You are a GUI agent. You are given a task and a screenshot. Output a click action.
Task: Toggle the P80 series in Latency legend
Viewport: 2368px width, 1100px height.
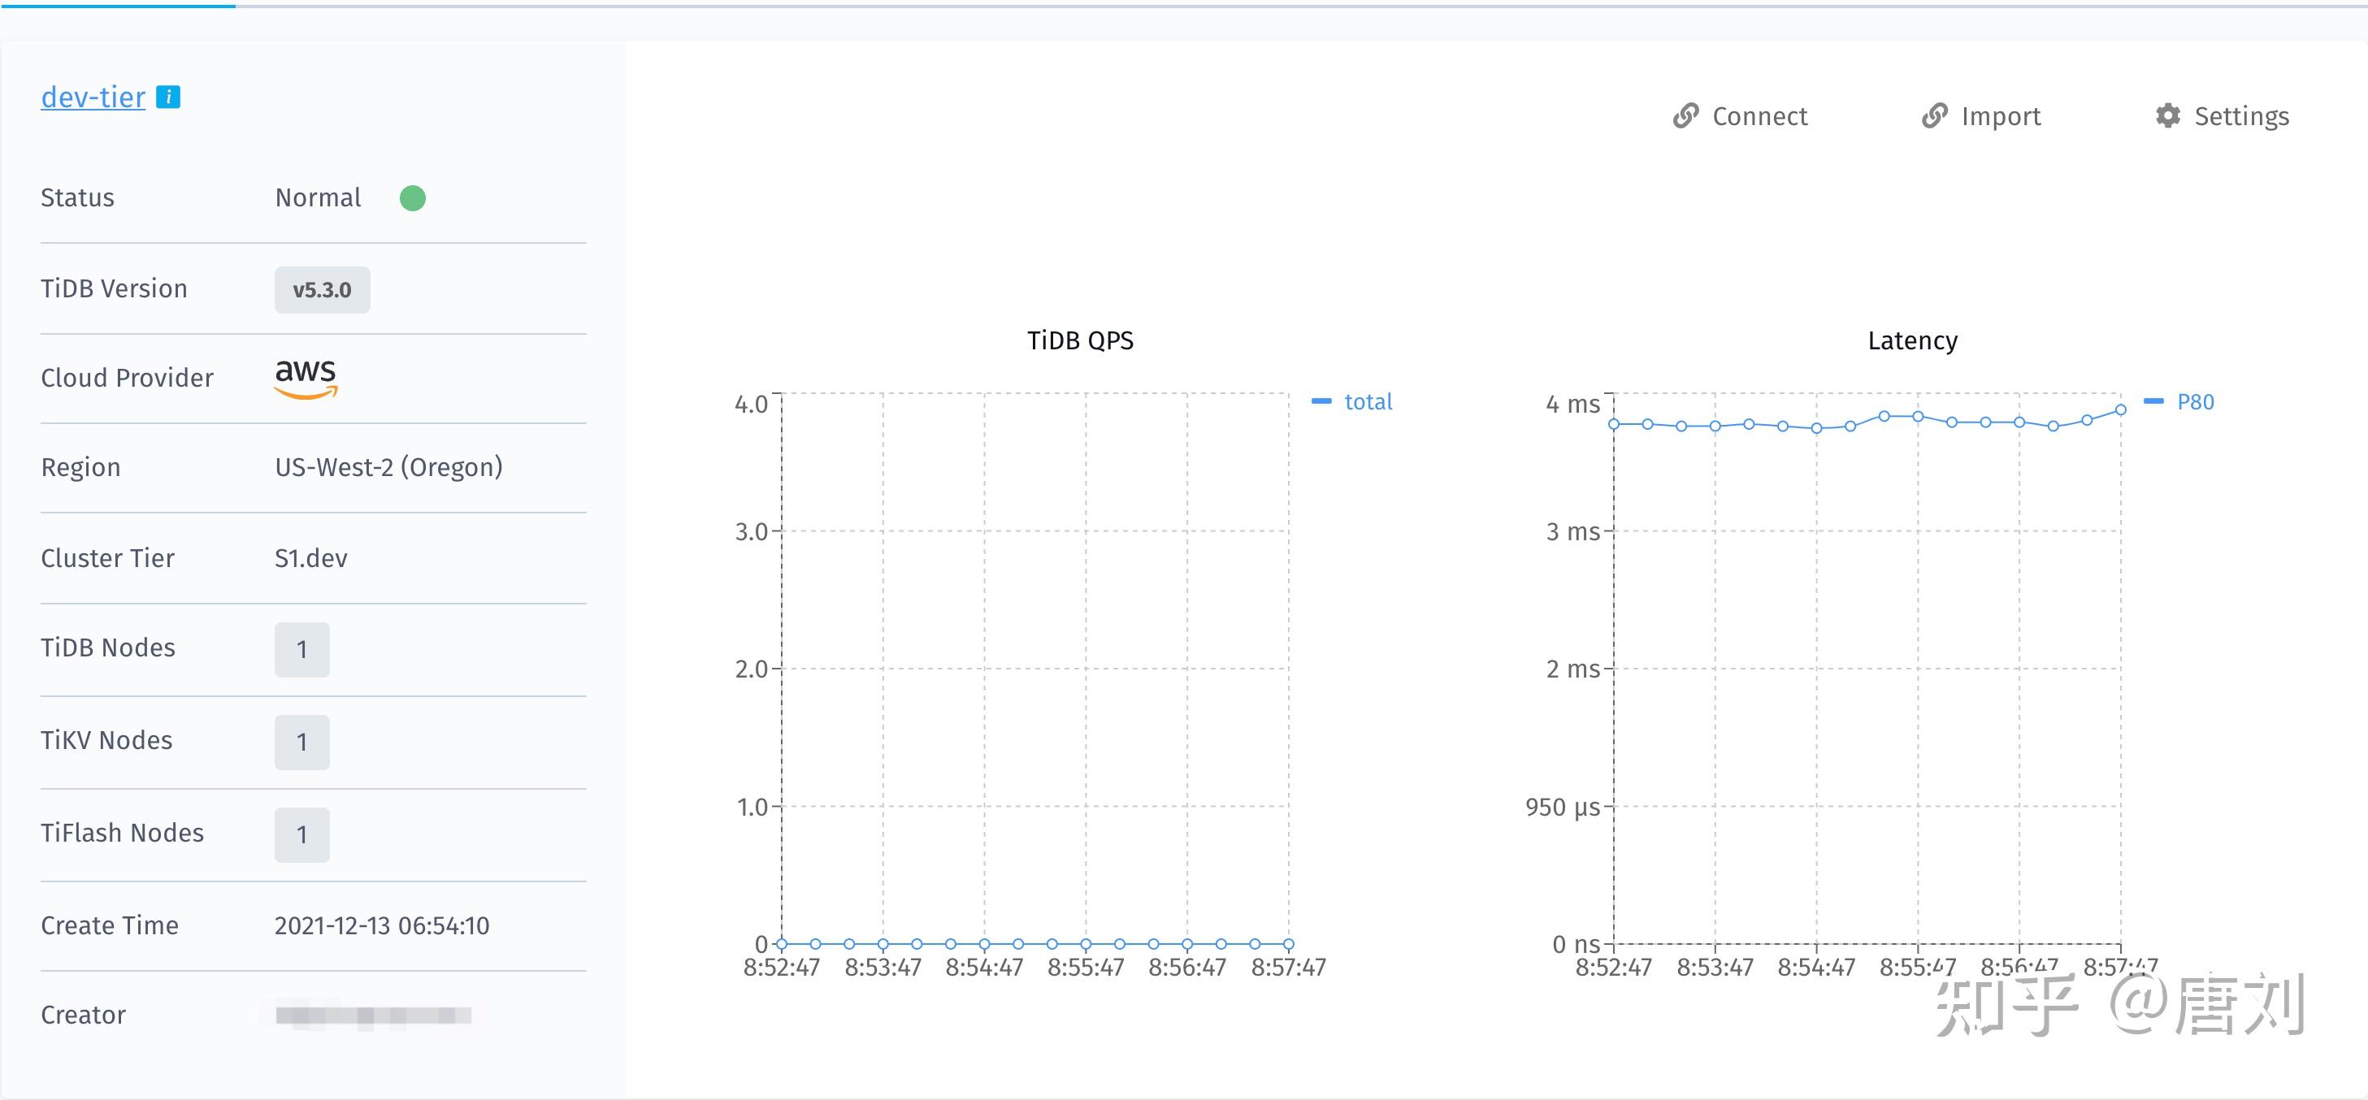tap(2195, 401)
